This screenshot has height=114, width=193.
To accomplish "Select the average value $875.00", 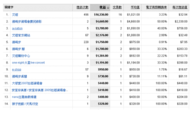I will coord(134,42).
